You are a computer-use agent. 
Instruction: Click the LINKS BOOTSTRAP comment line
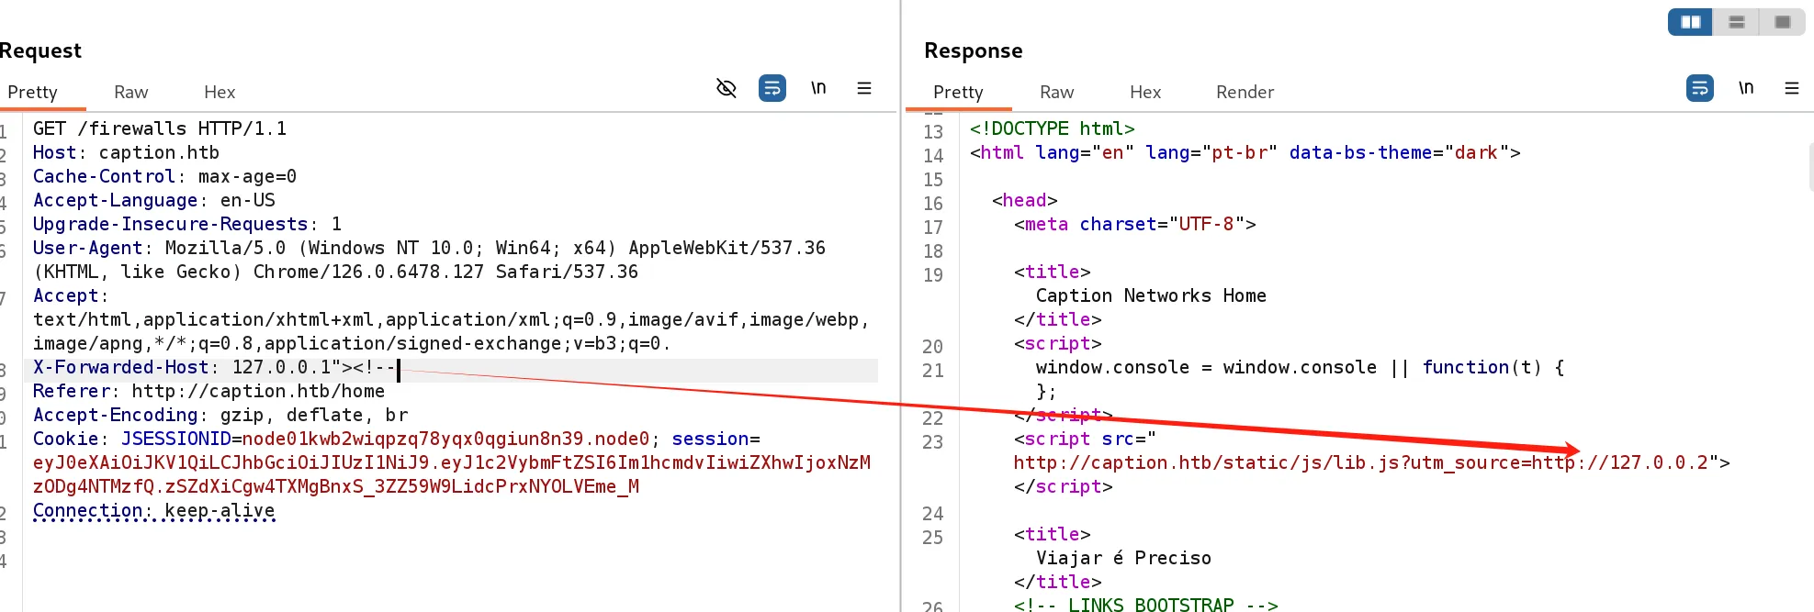coord(1145,605)
